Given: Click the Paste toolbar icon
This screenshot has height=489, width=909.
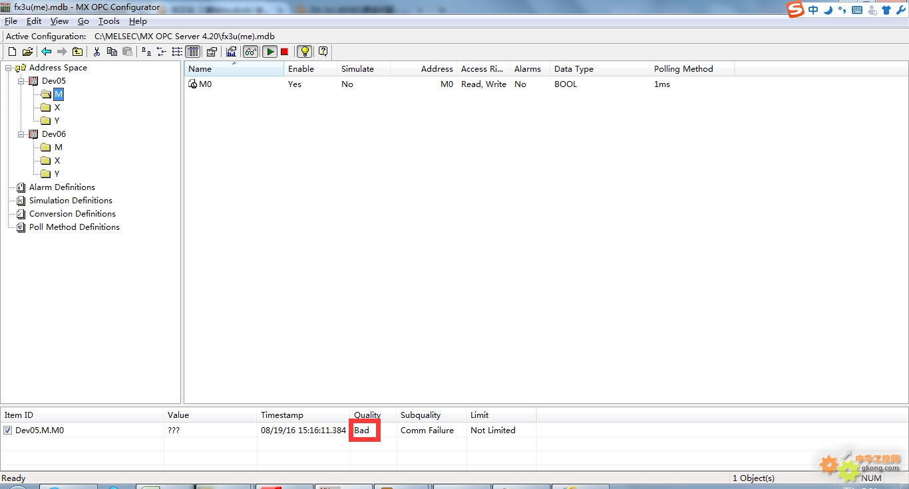Looking at the screenshot, I should (128, 52).
